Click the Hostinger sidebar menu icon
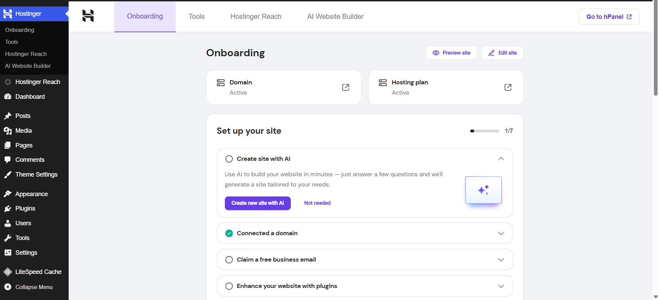The image size is (659, 300). [8, 14]
